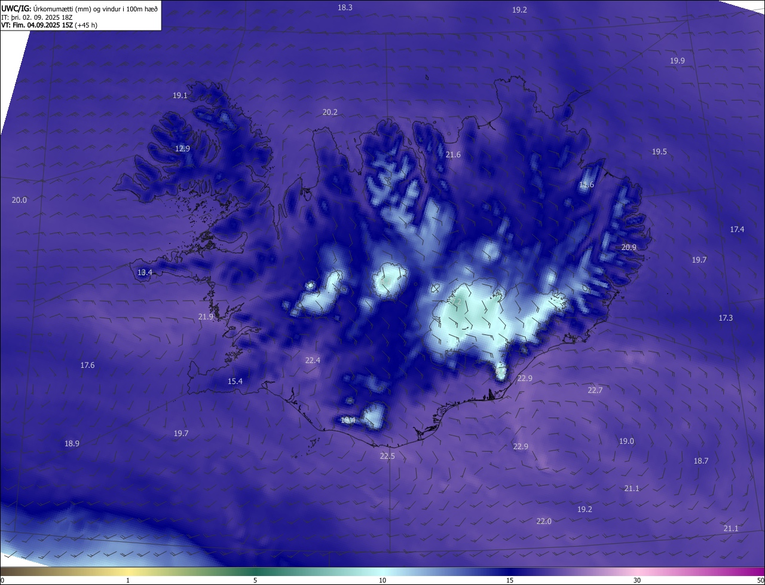
Task: Click the map value 13.4
Action: (x=145, y=273)
